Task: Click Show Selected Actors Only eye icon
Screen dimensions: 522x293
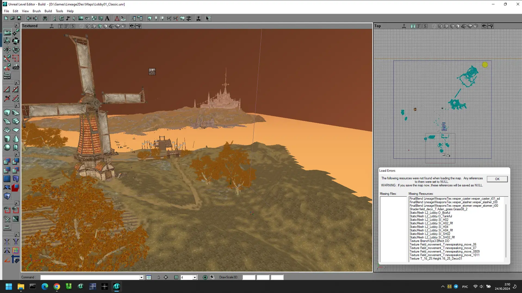Action: 7,210
